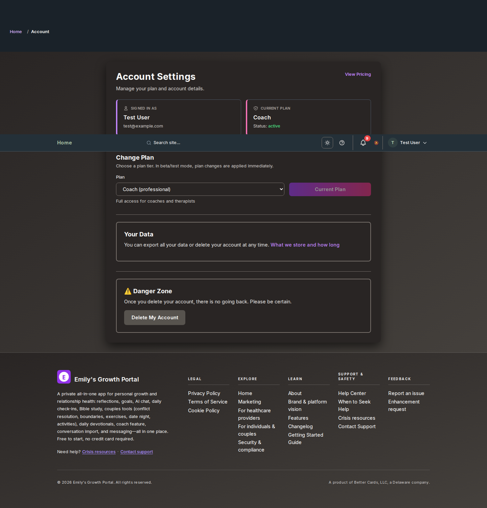Open help via the question mark icon
487x508 pixels.
342,143
